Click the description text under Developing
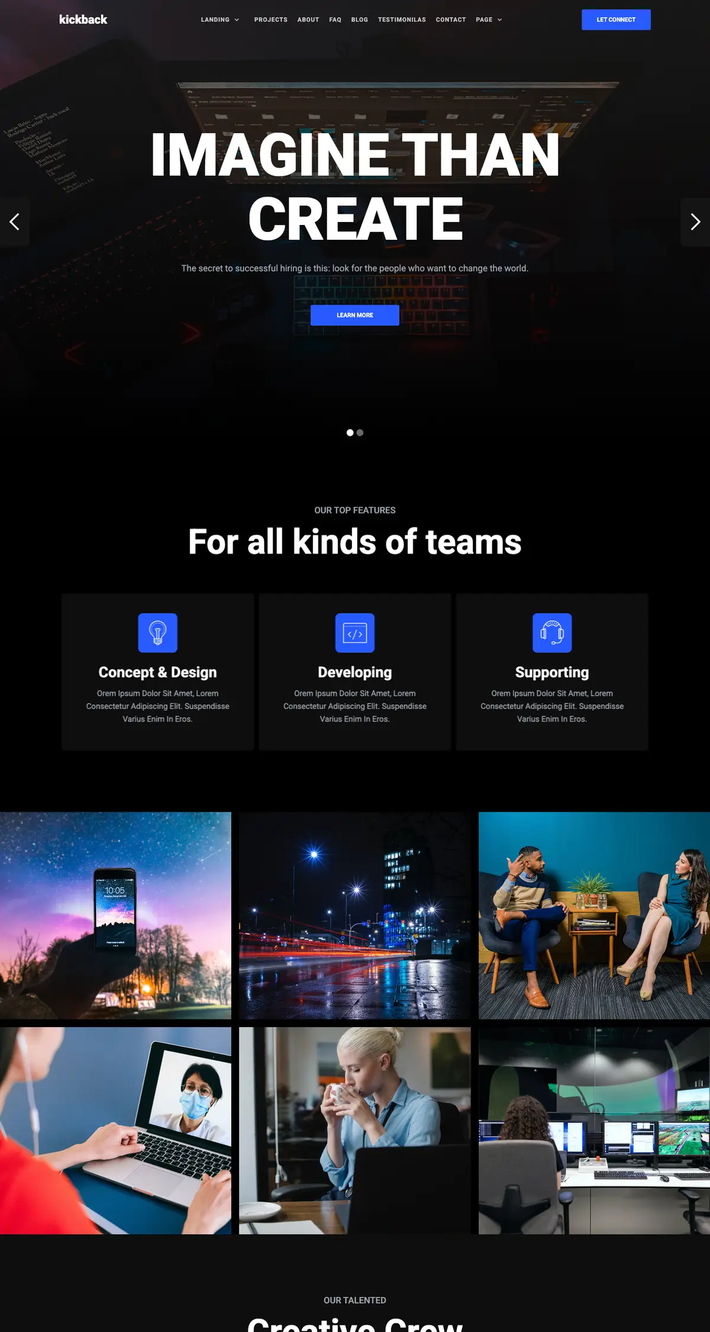This screenshot has width=710, height=1332. click(355, 706)
